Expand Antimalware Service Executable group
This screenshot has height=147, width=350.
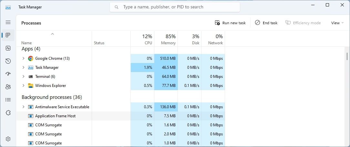click(x=23, y=107)
